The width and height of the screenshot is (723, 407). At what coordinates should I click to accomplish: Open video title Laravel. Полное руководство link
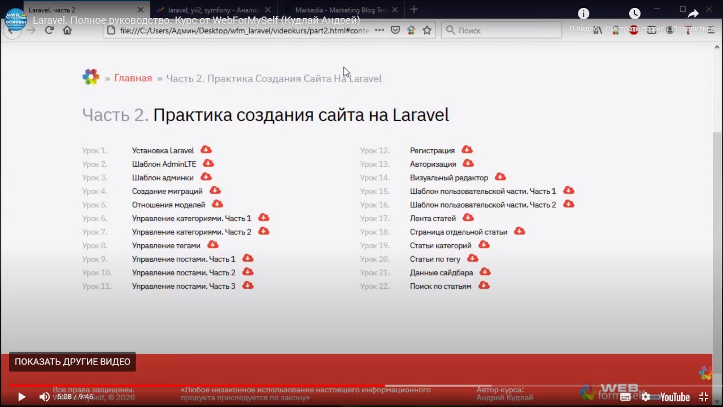pyautogui.click(x=197, y=20)
